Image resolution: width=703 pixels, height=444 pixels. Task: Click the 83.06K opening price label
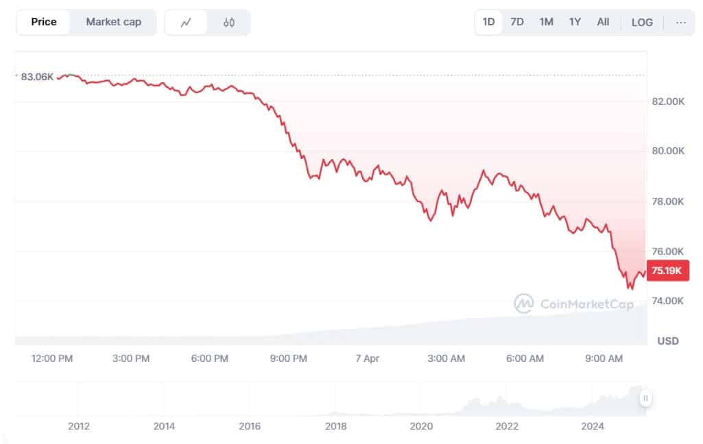point(37,77)
